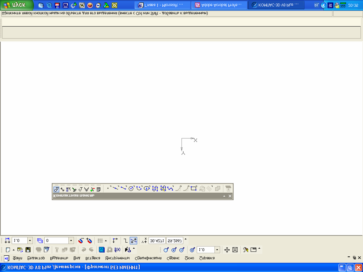Select the Hatch tool

[x=217, y=188]
